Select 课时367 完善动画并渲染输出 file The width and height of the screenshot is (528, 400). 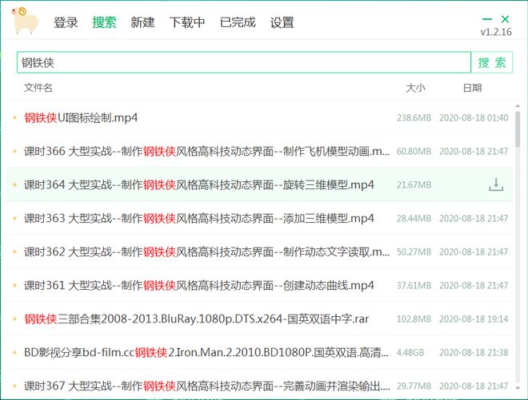(206, 386)
